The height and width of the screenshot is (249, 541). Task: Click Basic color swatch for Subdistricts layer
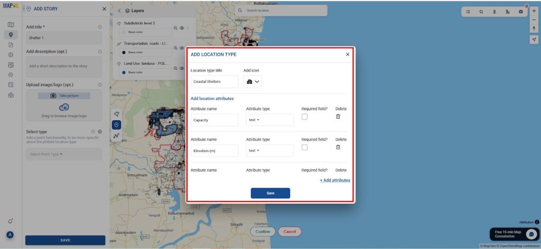point(125,32)
